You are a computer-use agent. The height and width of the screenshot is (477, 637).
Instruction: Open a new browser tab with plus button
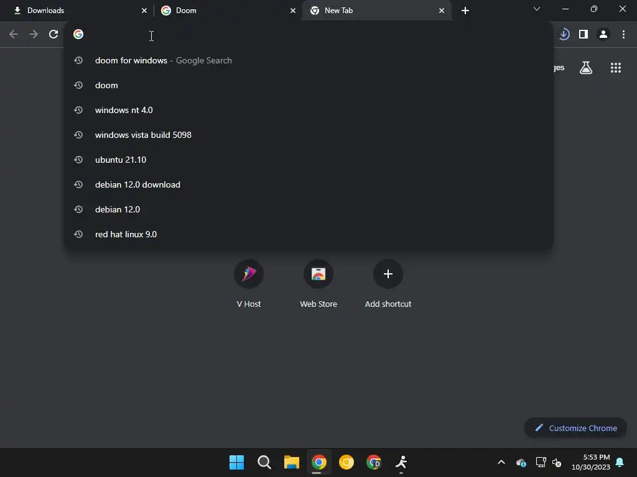(465, 11)
